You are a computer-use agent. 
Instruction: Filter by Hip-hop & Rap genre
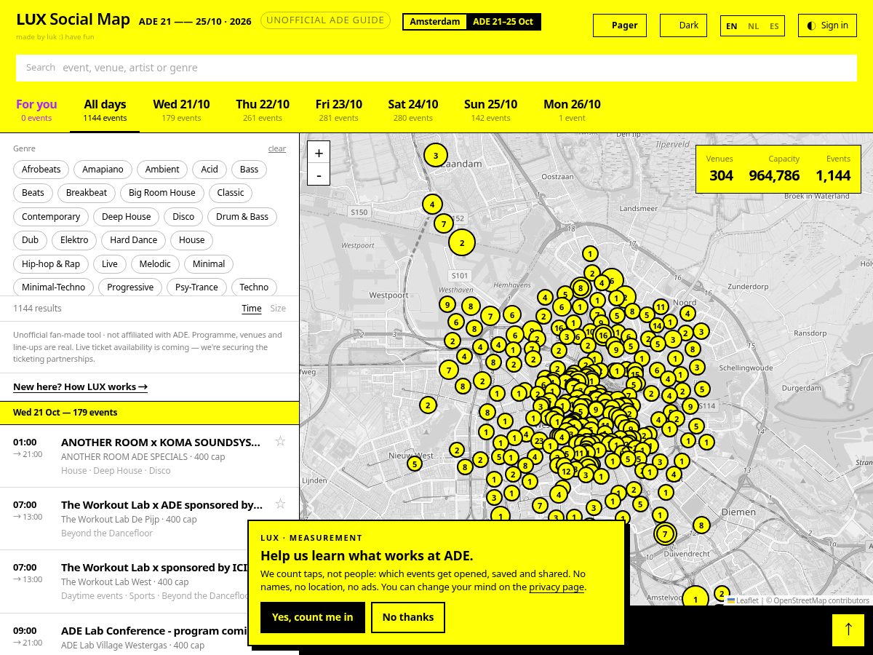pyautogui.click(x=51, y=264)
